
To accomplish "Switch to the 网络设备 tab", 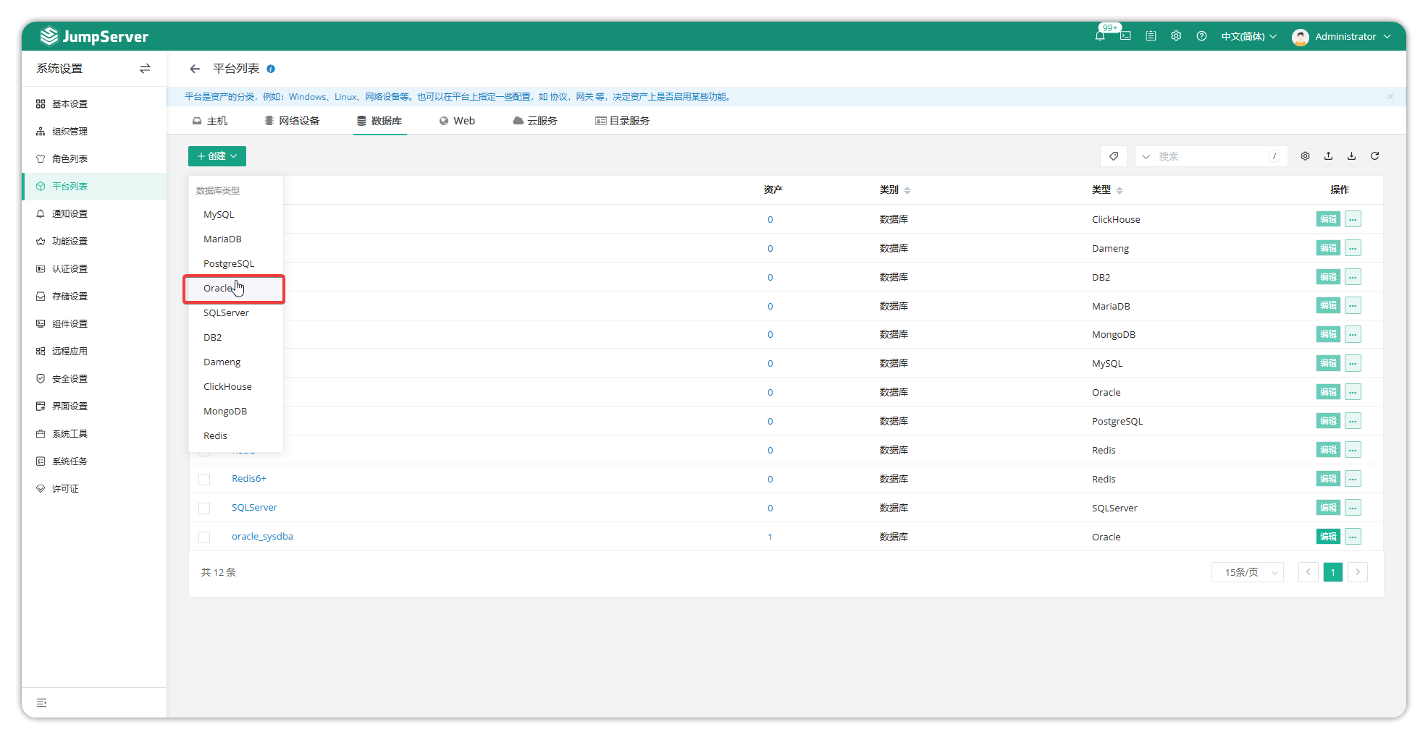I will pos(292,121).
